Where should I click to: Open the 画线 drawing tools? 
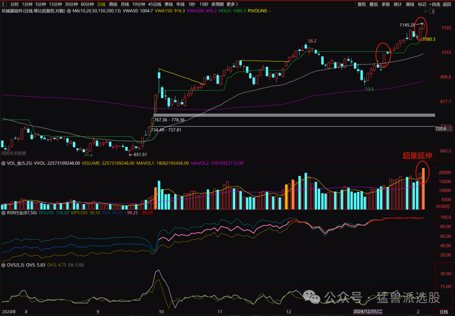(410, 4)
